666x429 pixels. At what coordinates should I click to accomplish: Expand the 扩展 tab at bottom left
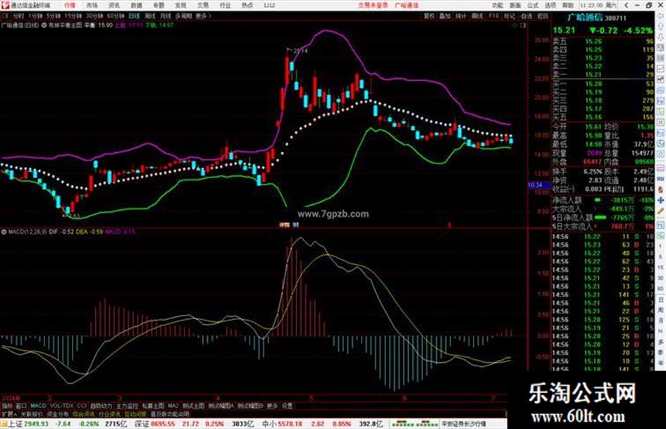click(x=9, y=414)
